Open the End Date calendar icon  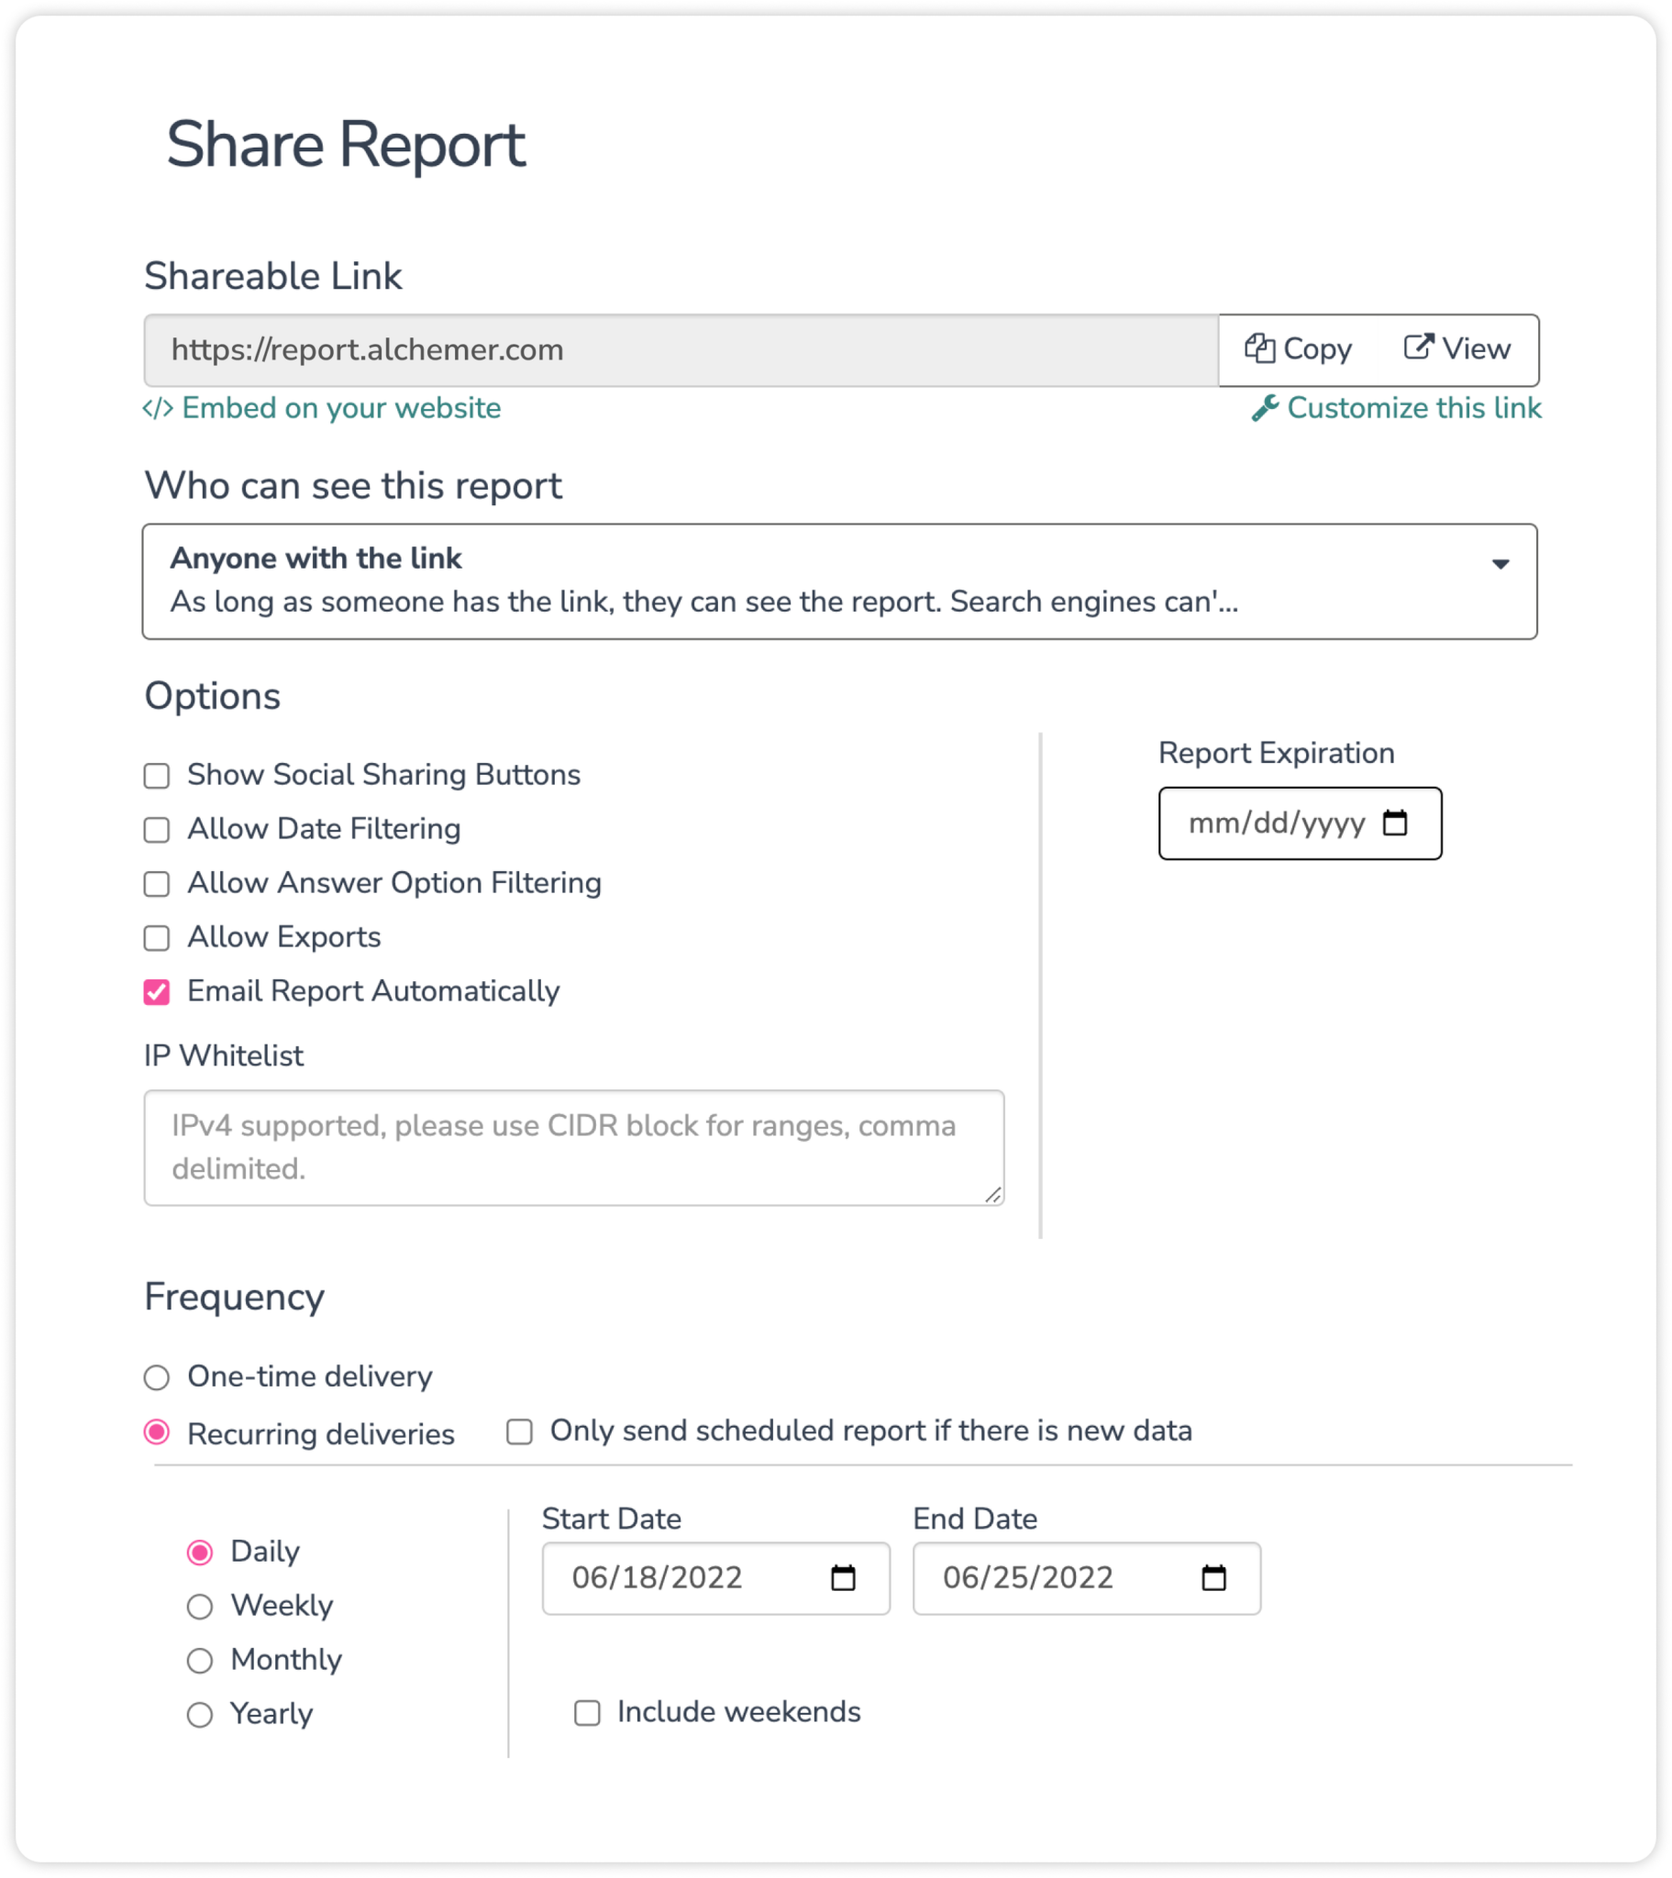pos(1214,1577)
